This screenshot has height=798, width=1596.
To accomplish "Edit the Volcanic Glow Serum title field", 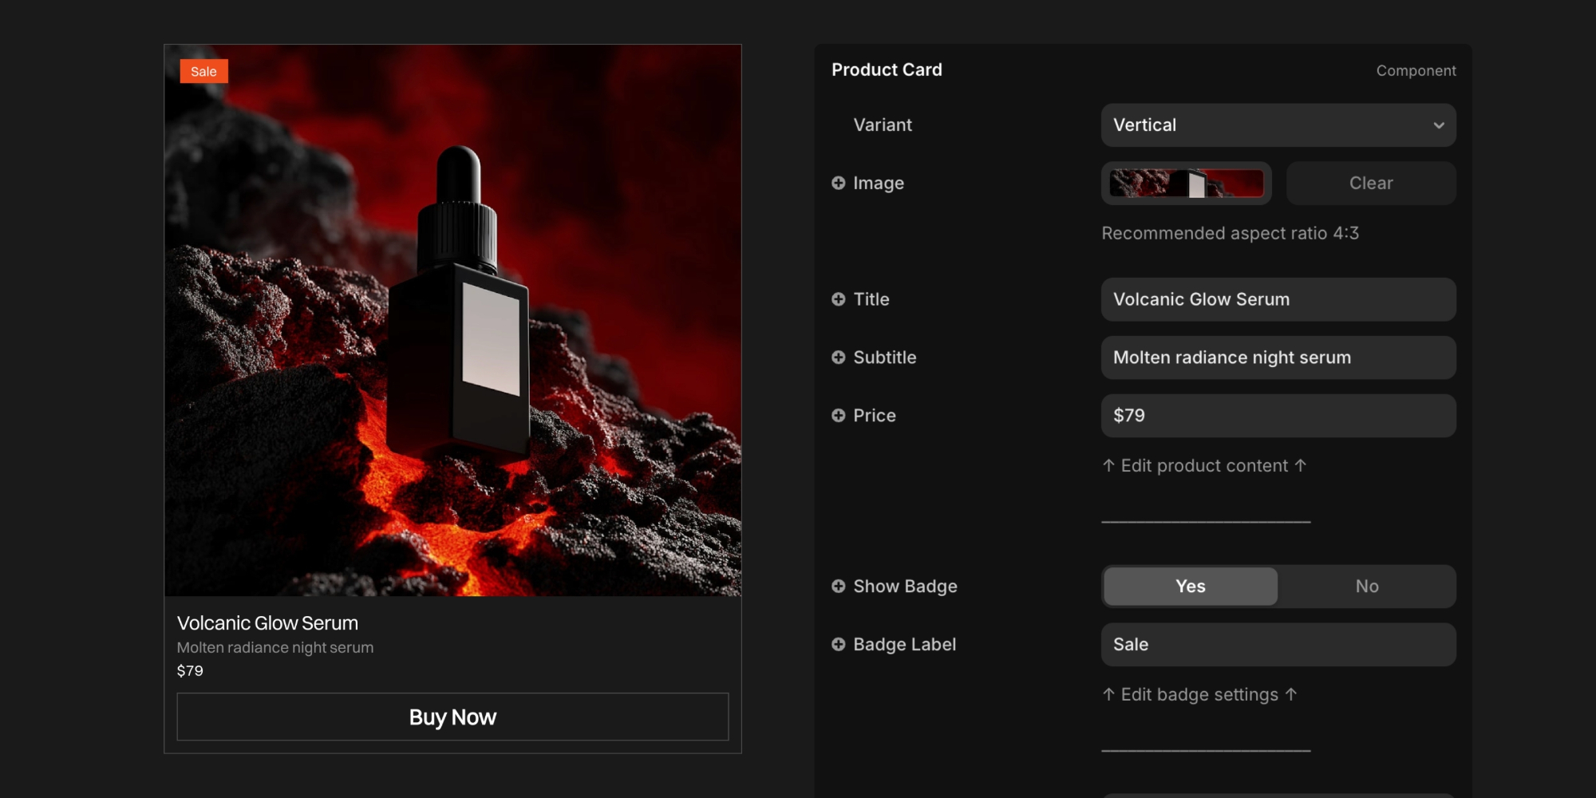I will click(1277, 299).
